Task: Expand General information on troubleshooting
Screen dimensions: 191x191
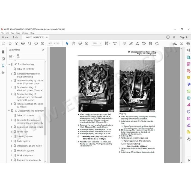Action: click(x=11, y=74)
